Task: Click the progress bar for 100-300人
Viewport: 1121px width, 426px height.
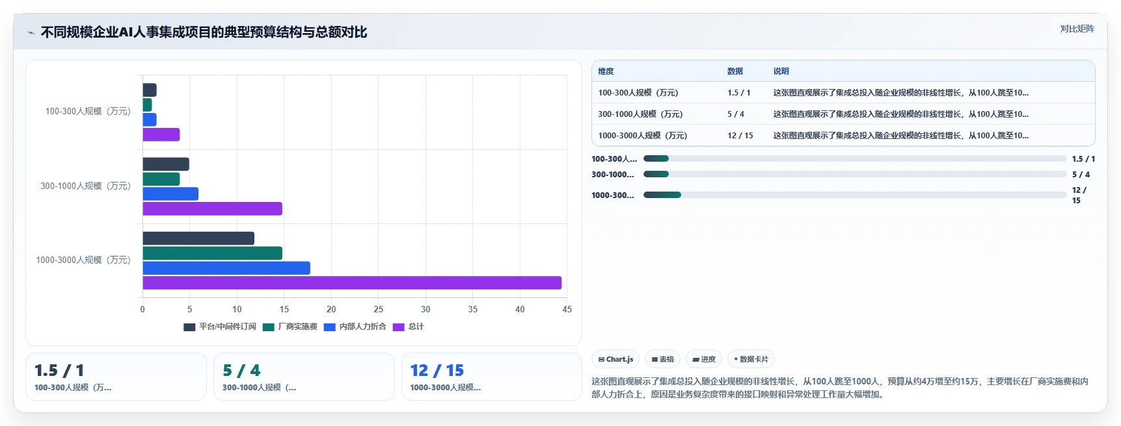Action: [x=855, y=158]
